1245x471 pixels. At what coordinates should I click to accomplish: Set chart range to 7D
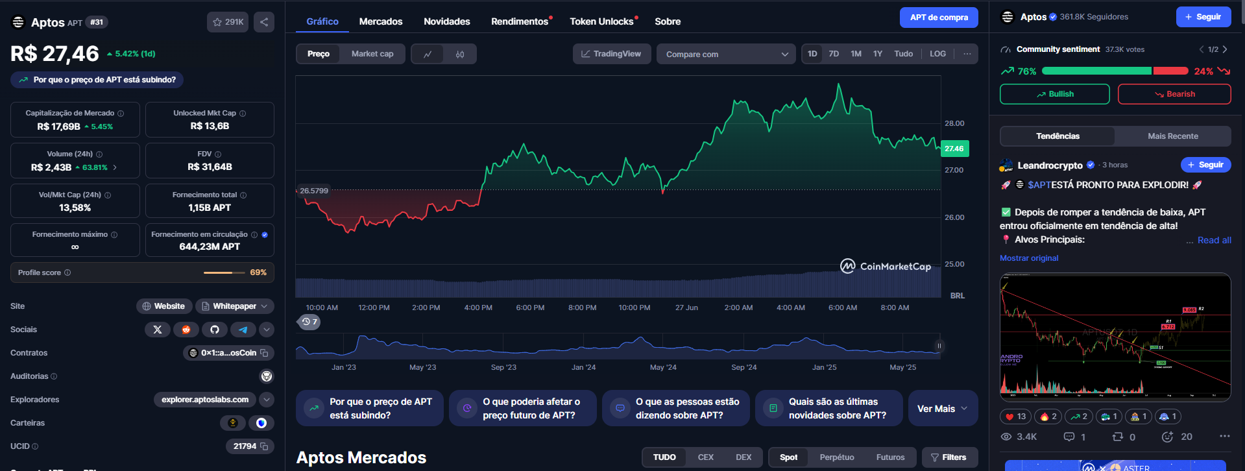point(834,54)
